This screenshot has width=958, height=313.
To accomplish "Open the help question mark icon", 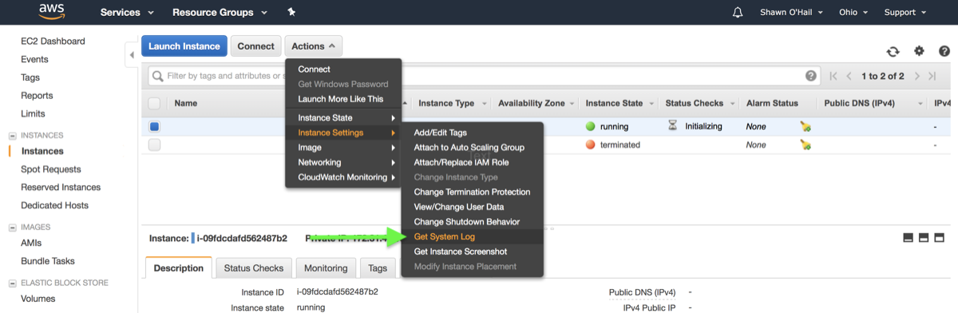I will click(x=944, y=51).
